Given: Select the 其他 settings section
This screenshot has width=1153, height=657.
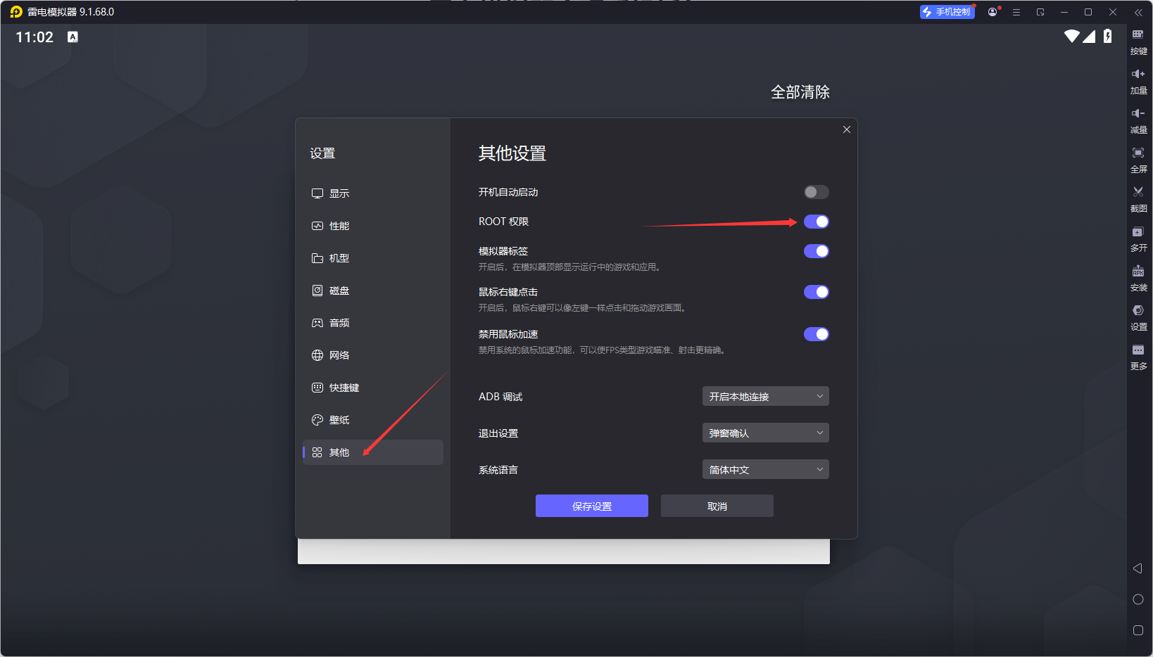Looking at the screenshot, I should 373,452.
